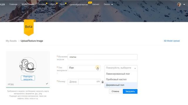188x105 pixels.
Task: Open the Пол material type dropdown
Action: pyautogui.click(x=84, y=68)
